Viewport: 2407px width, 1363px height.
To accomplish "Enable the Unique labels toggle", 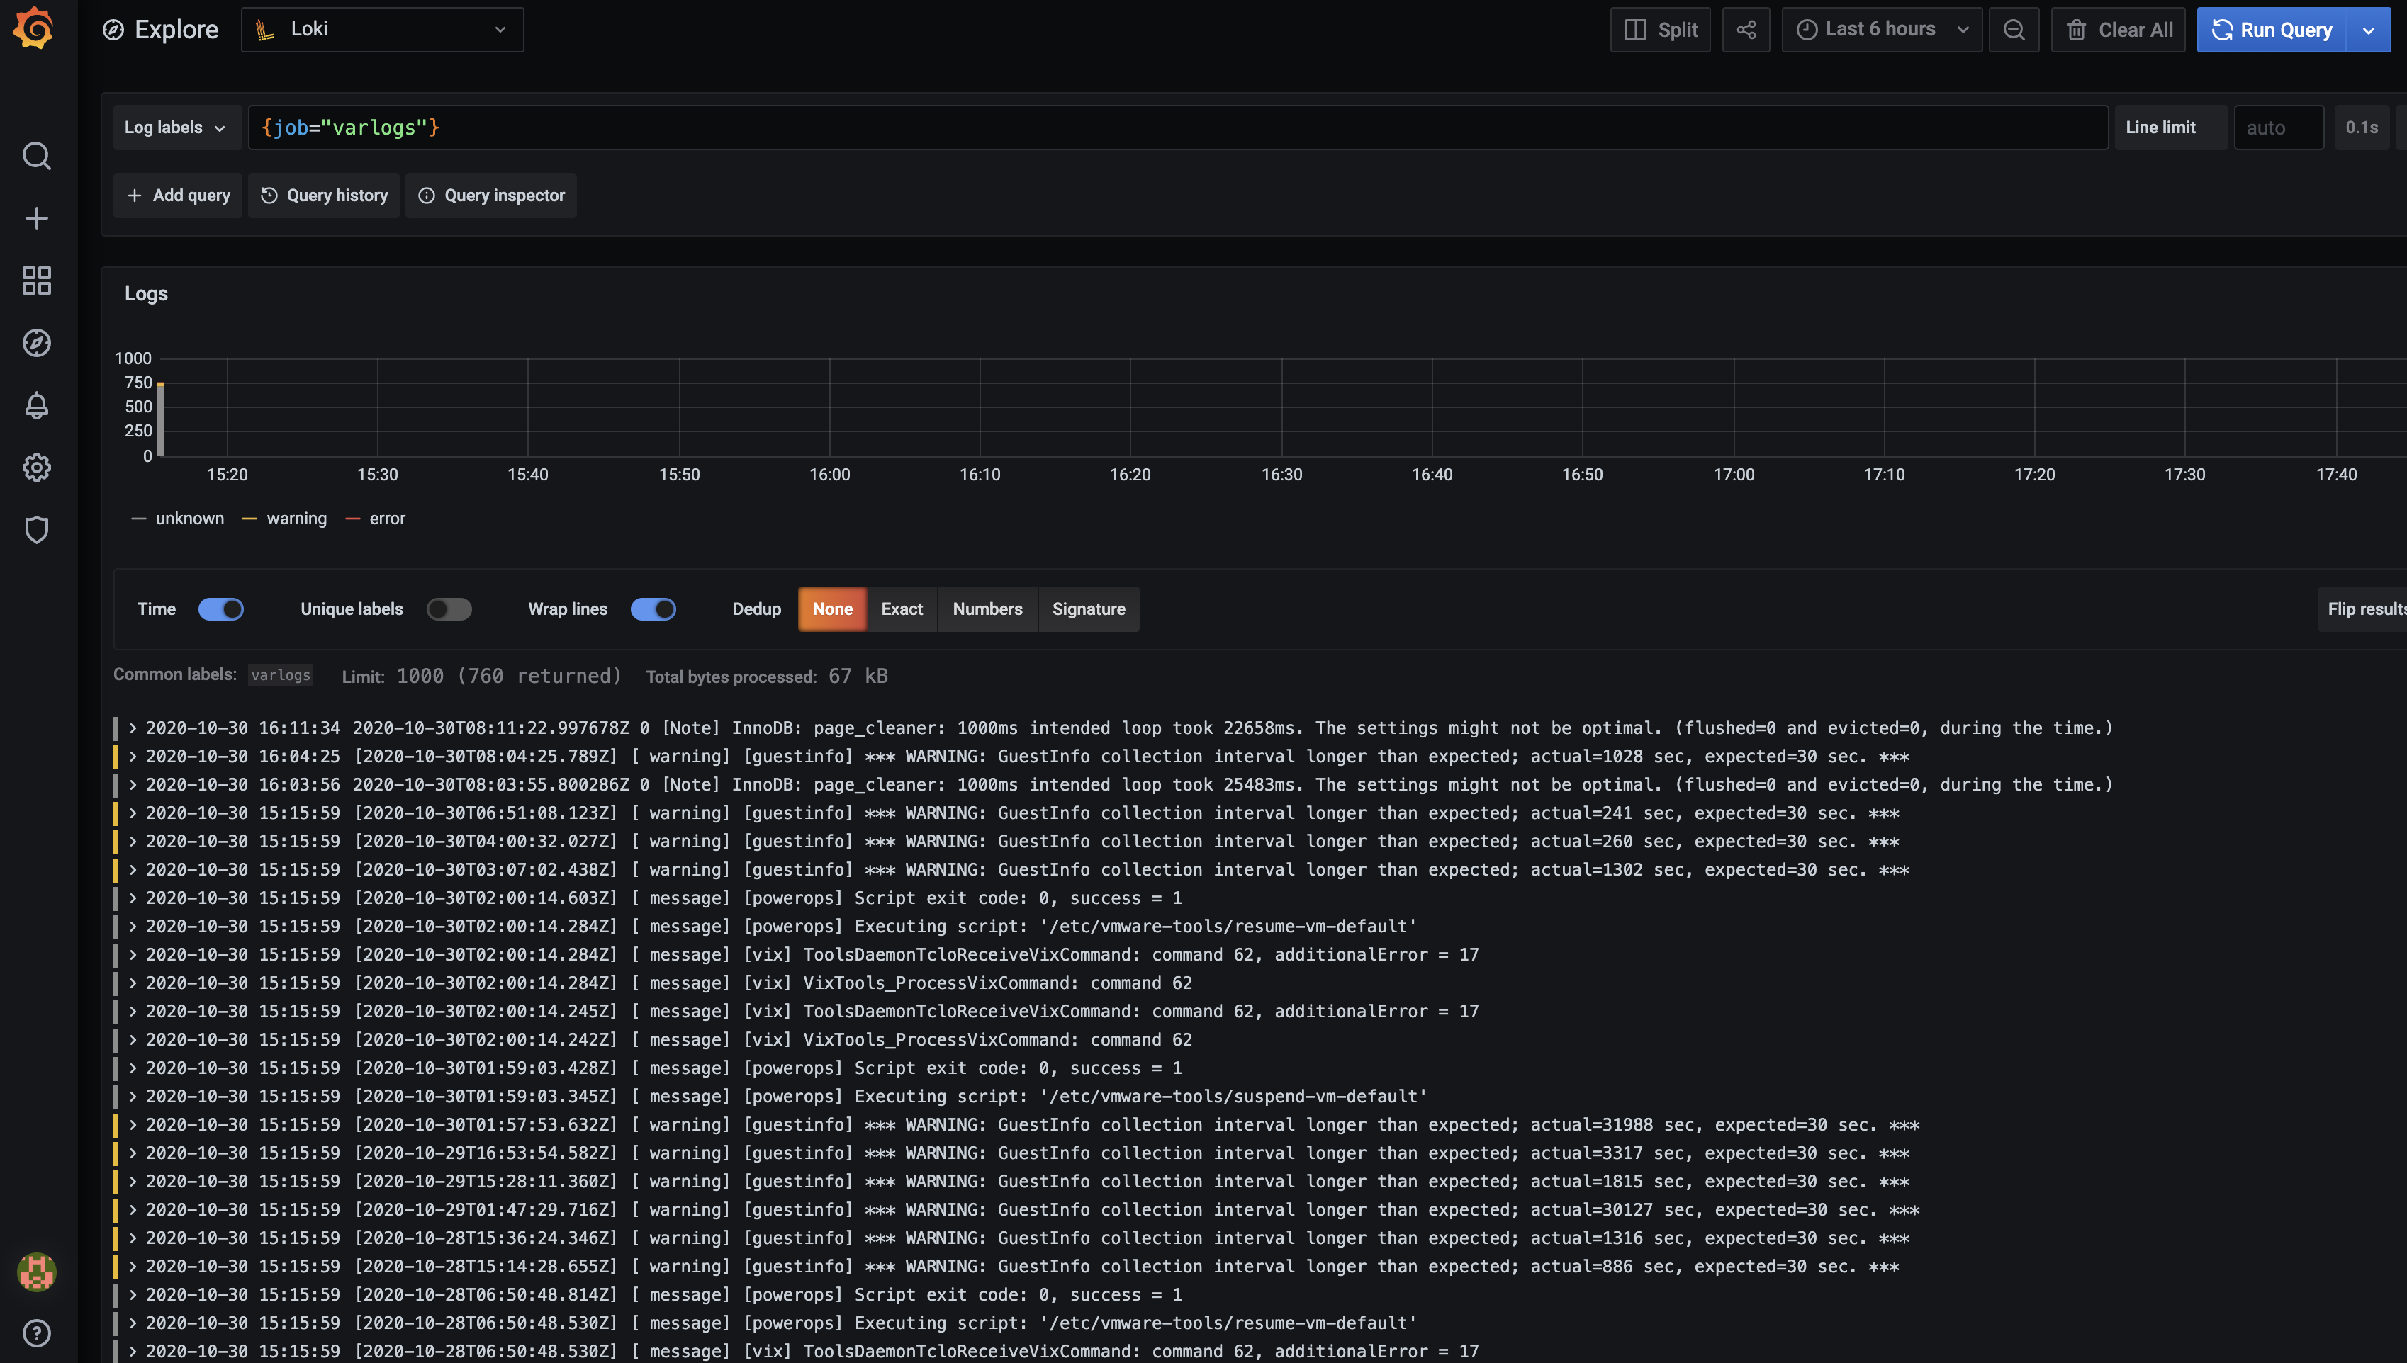I will pos(449,609).
